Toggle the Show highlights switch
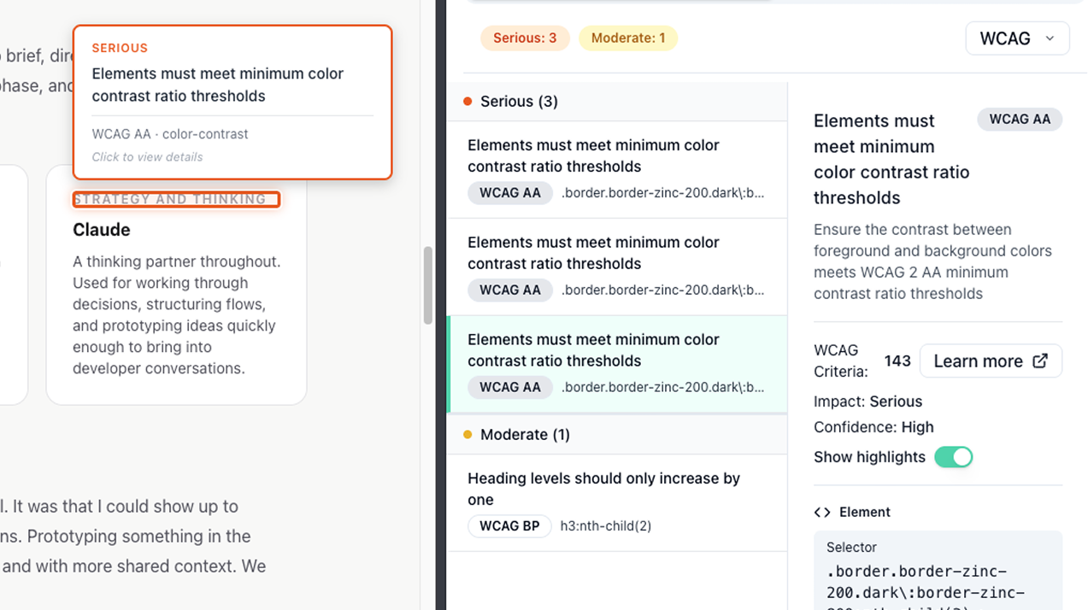 click(953, 457)
